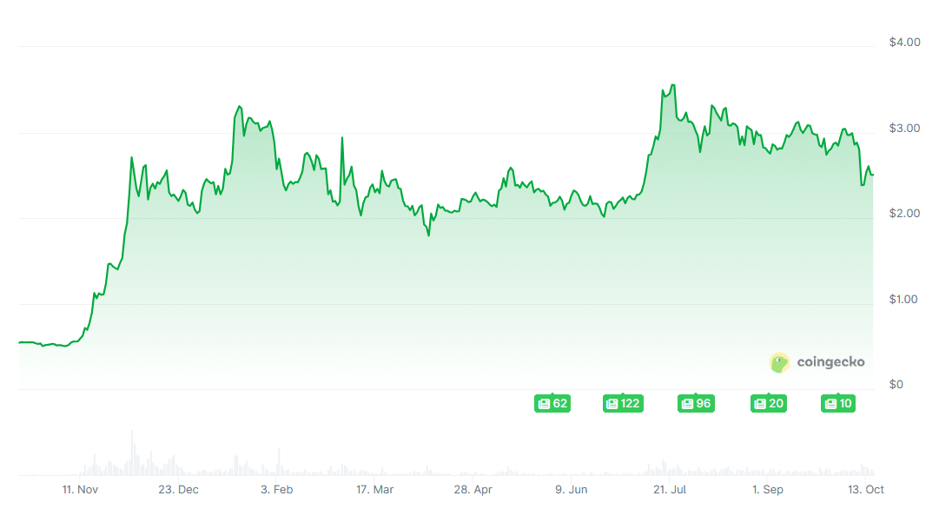Open the news marker labeled 122
The width and height of the screenshot is (939, 509).
point(623,404)
